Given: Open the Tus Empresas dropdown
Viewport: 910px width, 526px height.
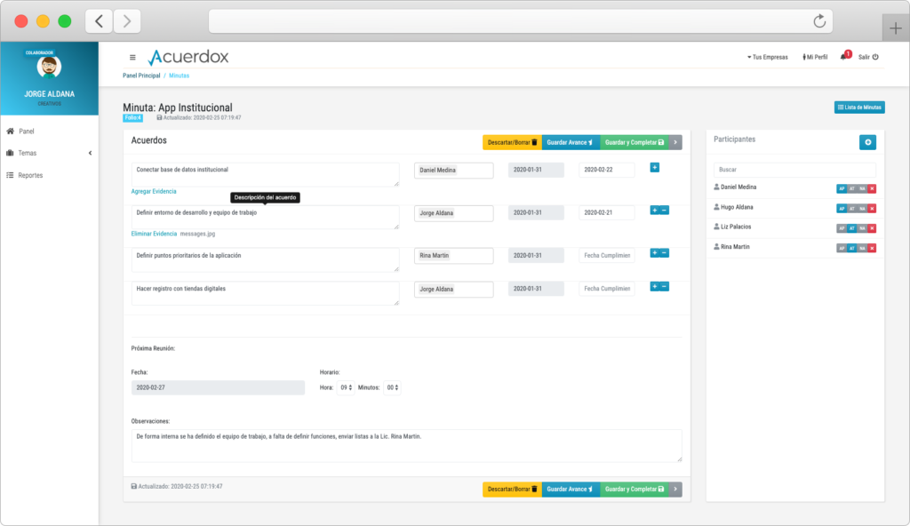Looking at the screenshot, I should 768,57.
